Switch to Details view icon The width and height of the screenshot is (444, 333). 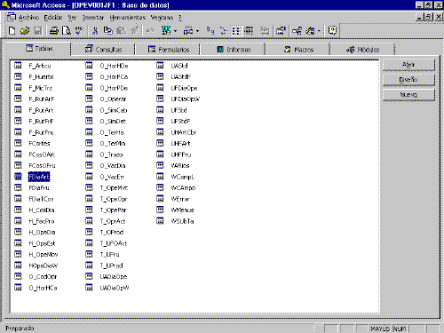[x=249, y=30]
